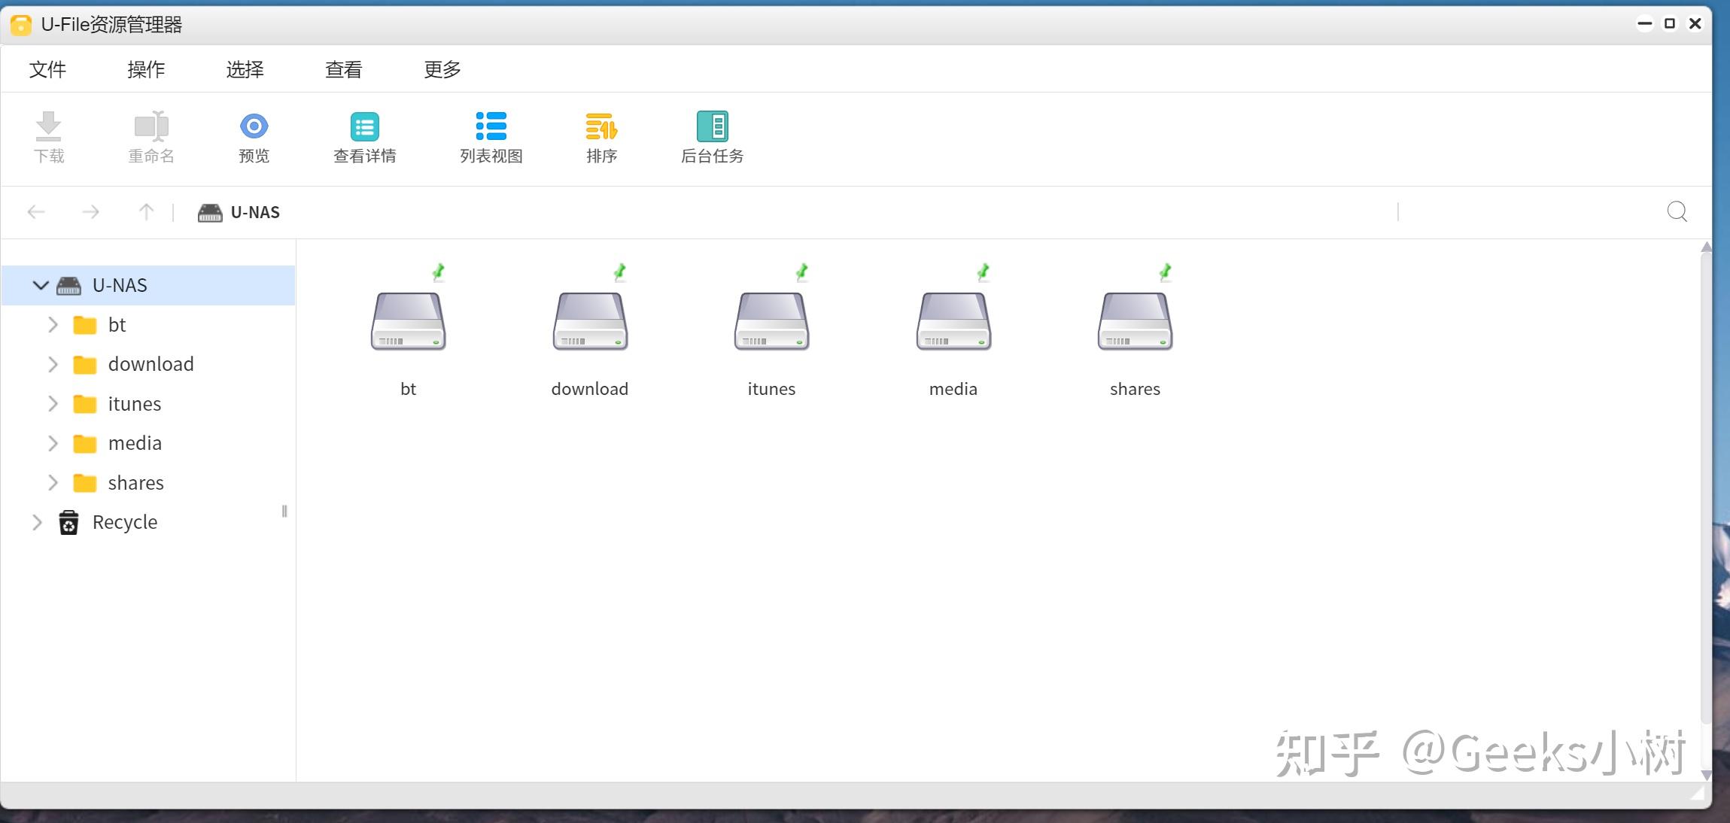Click the 预览 preview eye icon
The width and height of the screenshot is (1730, 823).
click(x=254, y=126)
